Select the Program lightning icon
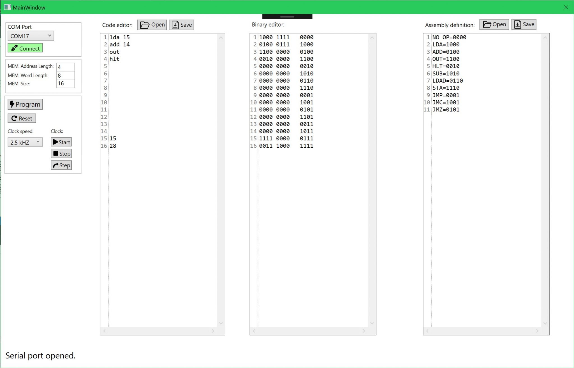574x368 pixels. [x=12, y=104]
